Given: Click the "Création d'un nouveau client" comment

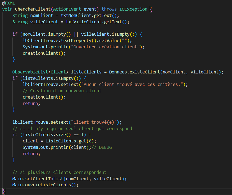Looking at the screenshot, I should coord(62,91).
